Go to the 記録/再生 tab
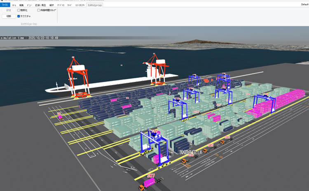 tap(40, 5)
